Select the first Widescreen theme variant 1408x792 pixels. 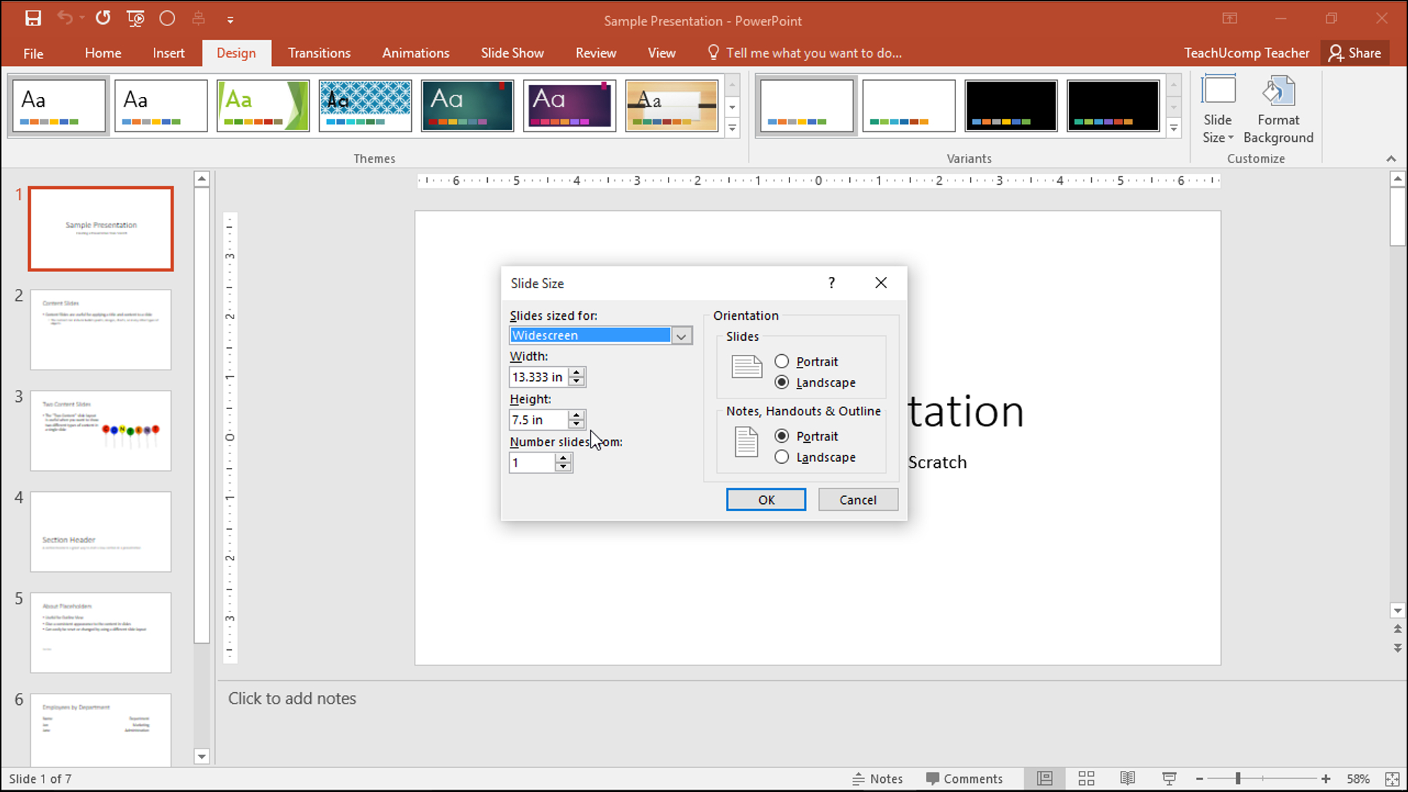coord(808,105)
